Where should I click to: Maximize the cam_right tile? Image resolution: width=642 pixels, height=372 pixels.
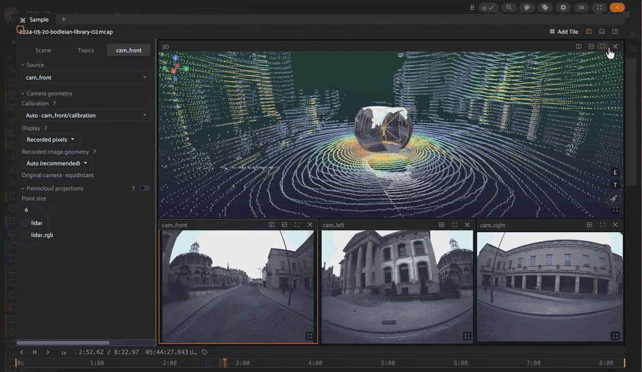tap(602, 225)
